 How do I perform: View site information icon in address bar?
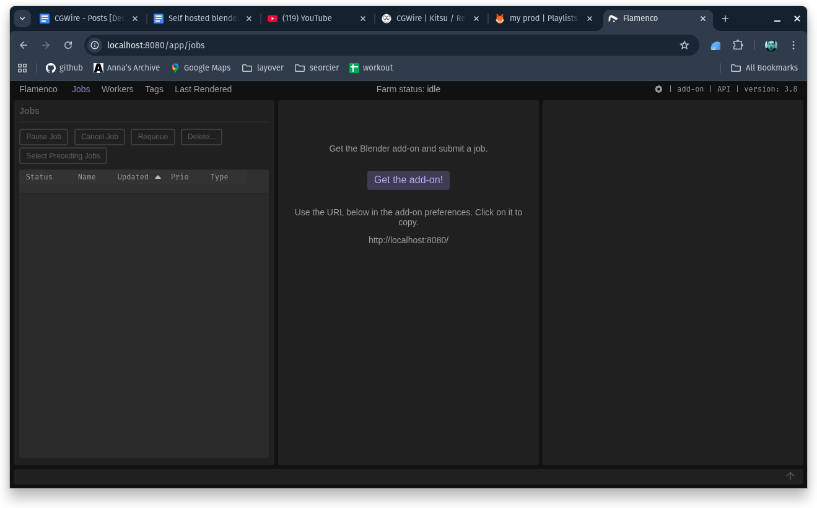pos(95,45)
